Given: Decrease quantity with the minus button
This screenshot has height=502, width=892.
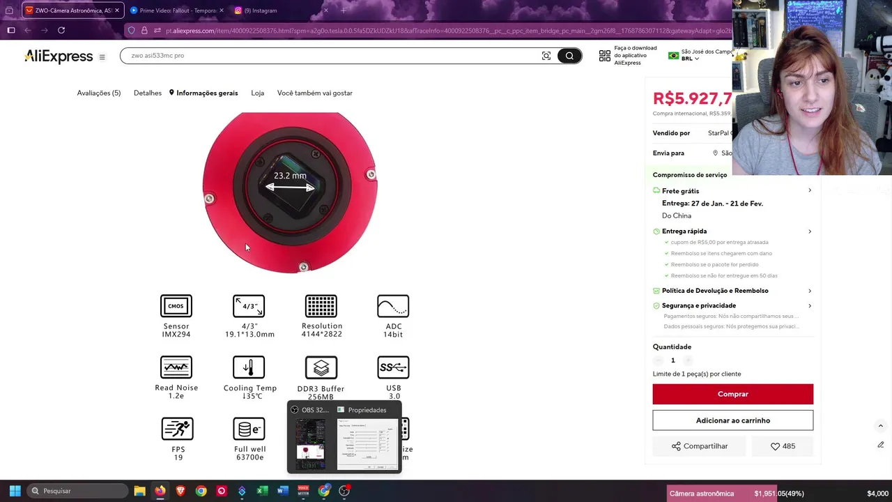Looking at the screenshot, I should pyautogui.click(x=658, y=360).
